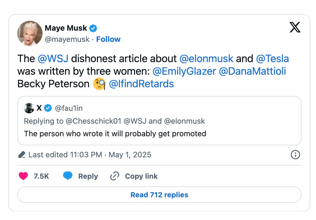Click the X logo in the top corner

tap(295, 27)
